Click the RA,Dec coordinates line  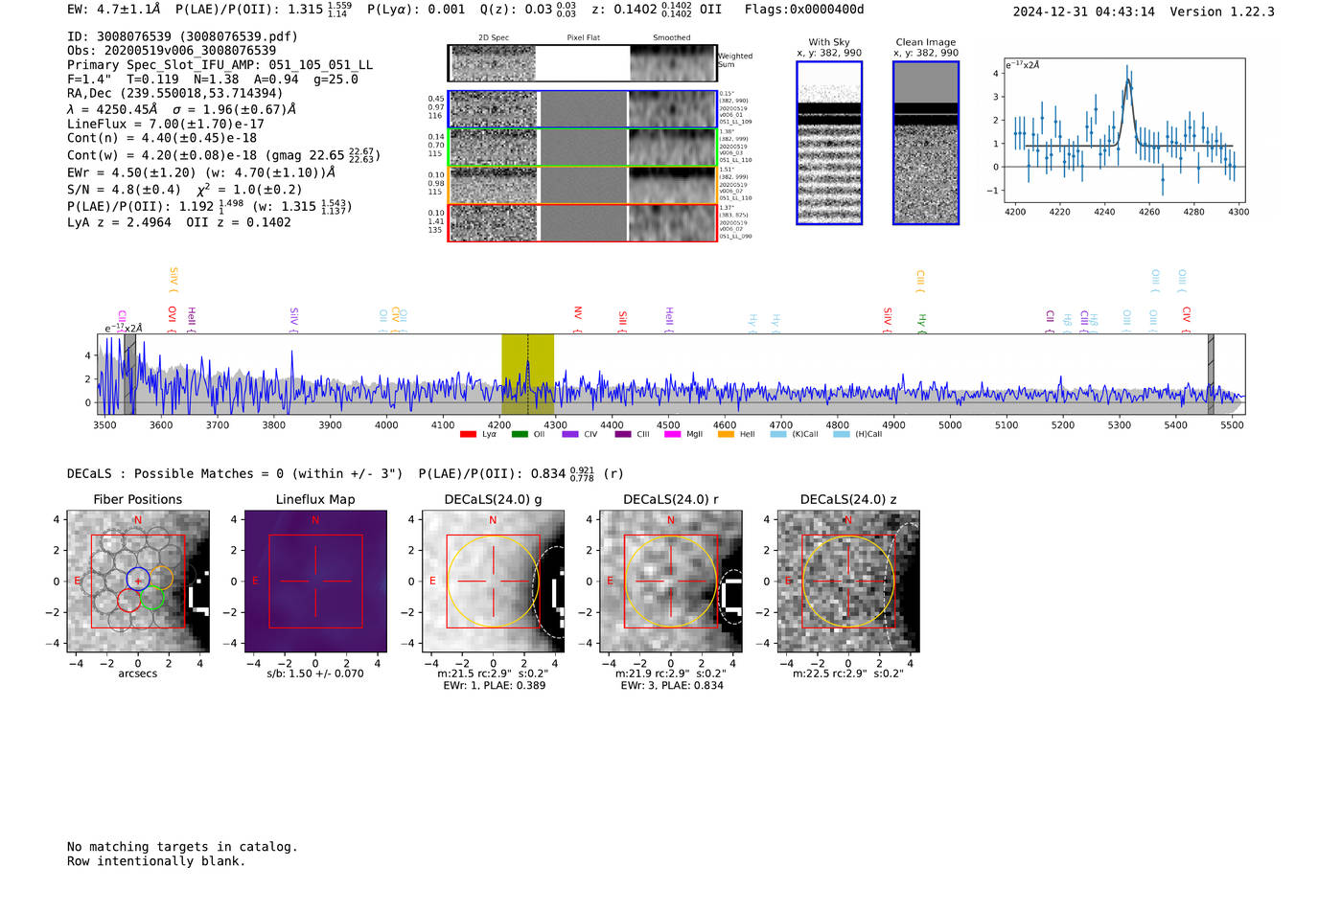tap(174, 94)
